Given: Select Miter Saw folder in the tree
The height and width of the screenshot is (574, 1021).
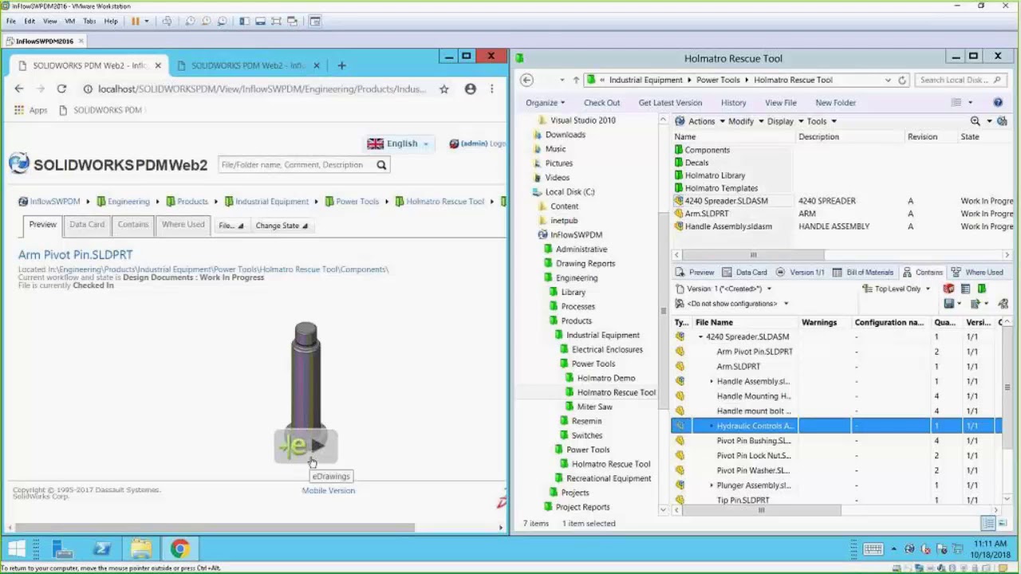Looking at the screenshot, I should [x=594, y=407].
